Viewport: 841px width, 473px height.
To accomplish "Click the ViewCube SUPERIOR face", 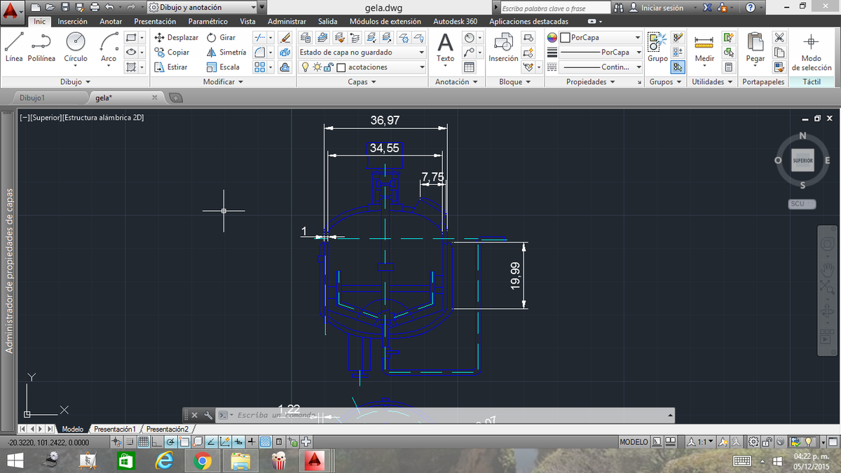I will tap(802, 160).
